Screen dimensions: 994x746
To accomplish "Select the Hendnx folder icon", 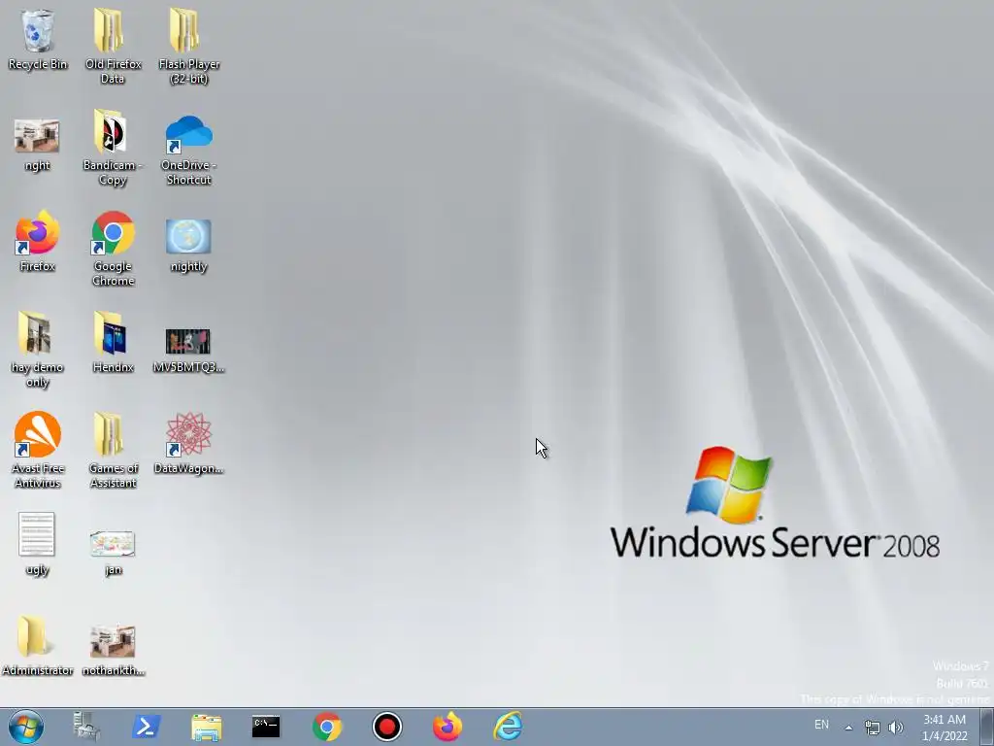I will point(113,341).
